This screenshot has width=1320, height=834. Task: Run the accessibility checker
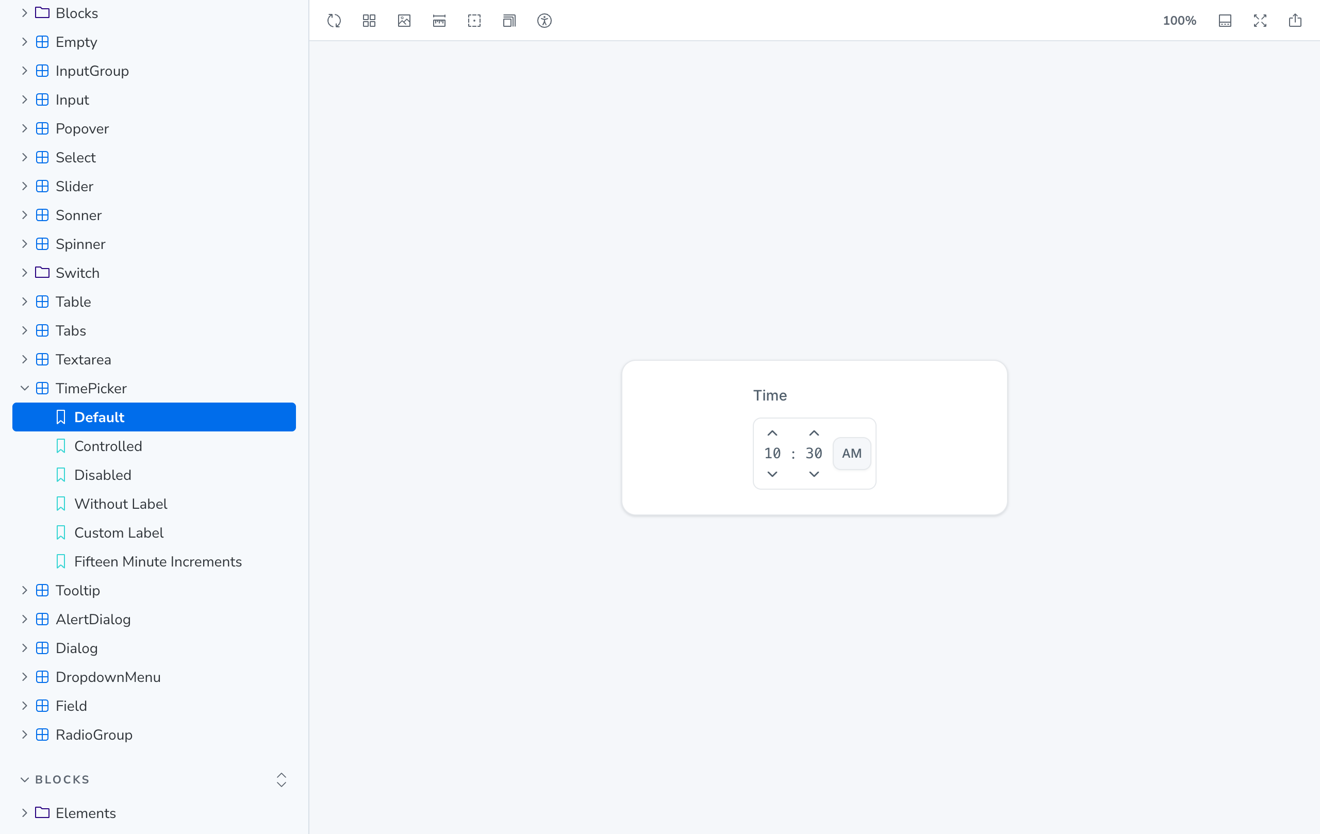pos(544,20)
